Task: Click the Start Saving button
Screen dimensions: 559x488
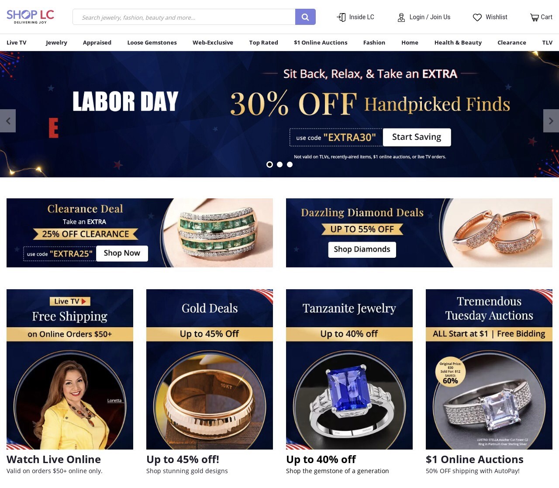Action: click(x=417, y=137)
